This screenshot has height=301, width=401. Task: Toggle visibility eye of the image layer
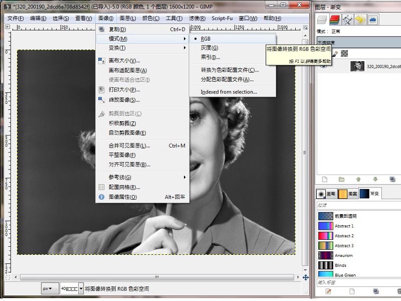[323, 66]
